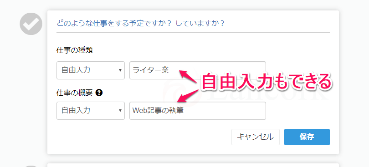Click the partially visible card at bottom

coord(193,165)
